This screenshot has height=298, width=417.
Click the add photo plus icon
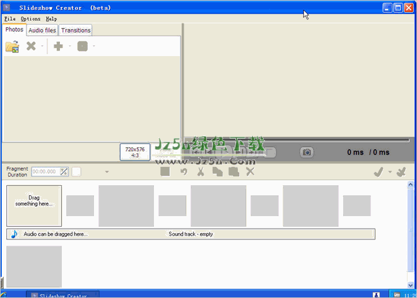[58, 46]
